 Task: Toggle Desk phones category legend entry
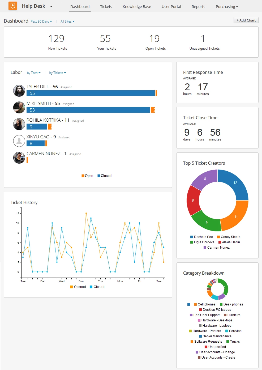[231, 304]
